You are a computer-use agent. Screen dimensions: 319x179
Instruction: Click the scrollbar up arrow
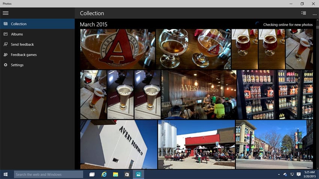tap(316, 22)
